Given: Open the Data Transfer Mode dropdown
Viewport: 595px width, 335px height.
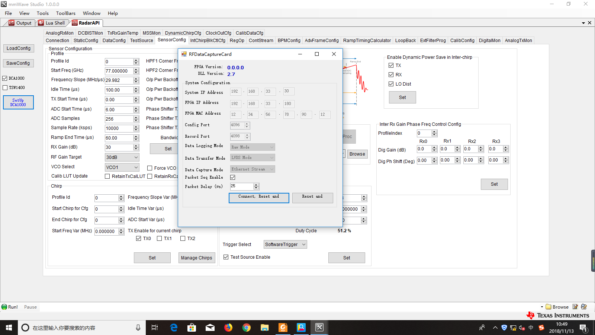Looking at the screenshot, I should [x=253, y=158].
